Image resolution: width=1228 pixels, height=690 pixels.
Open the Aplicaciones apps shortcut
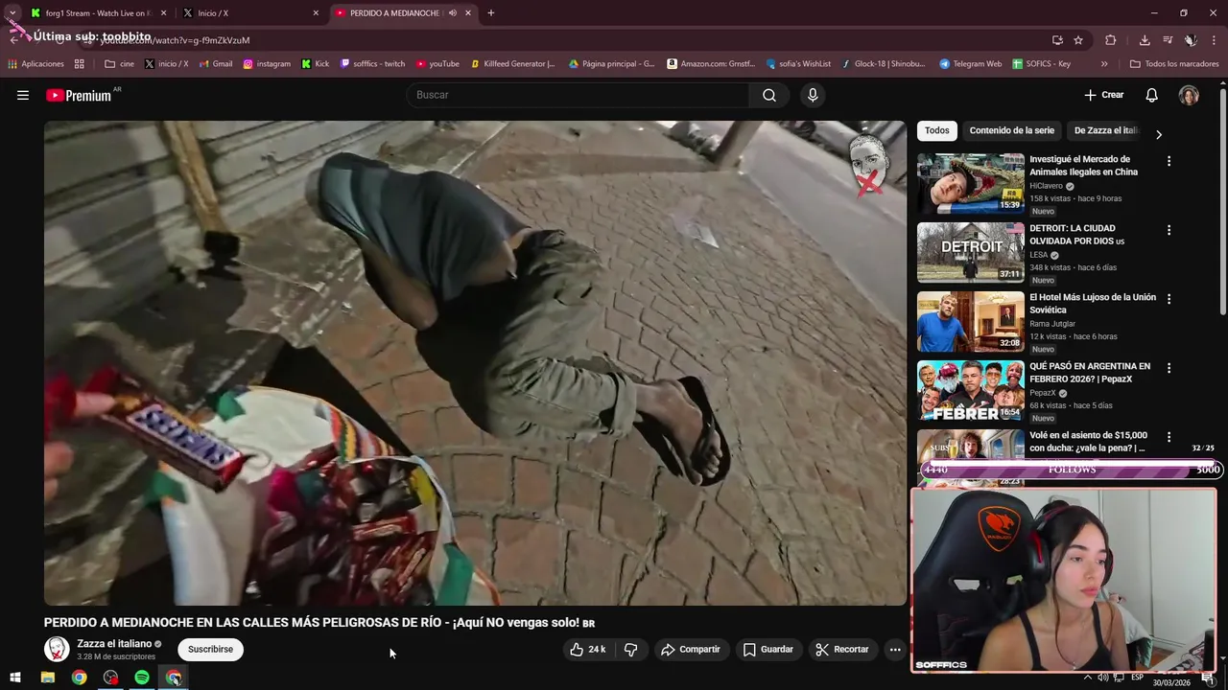click(35, 64)
